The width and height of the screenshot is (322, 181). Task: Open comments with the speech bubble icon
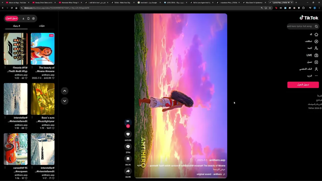128,147
